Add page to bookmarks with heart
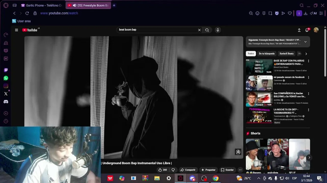Screen dimensions: 327x183 290,13
